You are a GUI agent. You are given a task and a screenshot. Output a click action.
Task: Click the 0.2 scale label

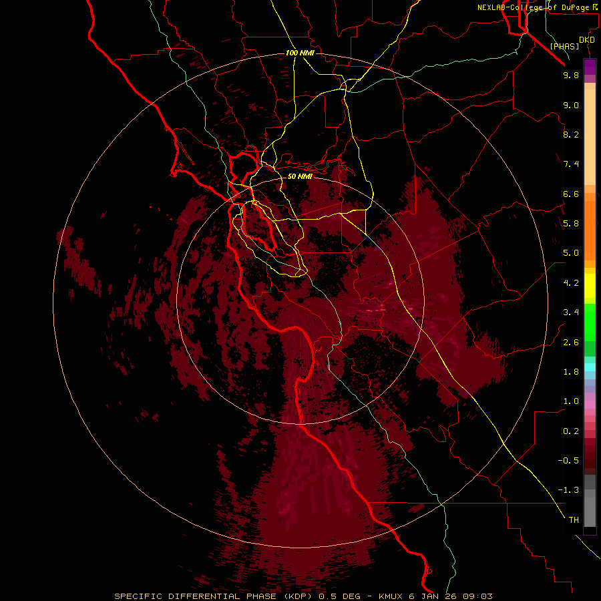pyautogui.click(x=571, y=431)
